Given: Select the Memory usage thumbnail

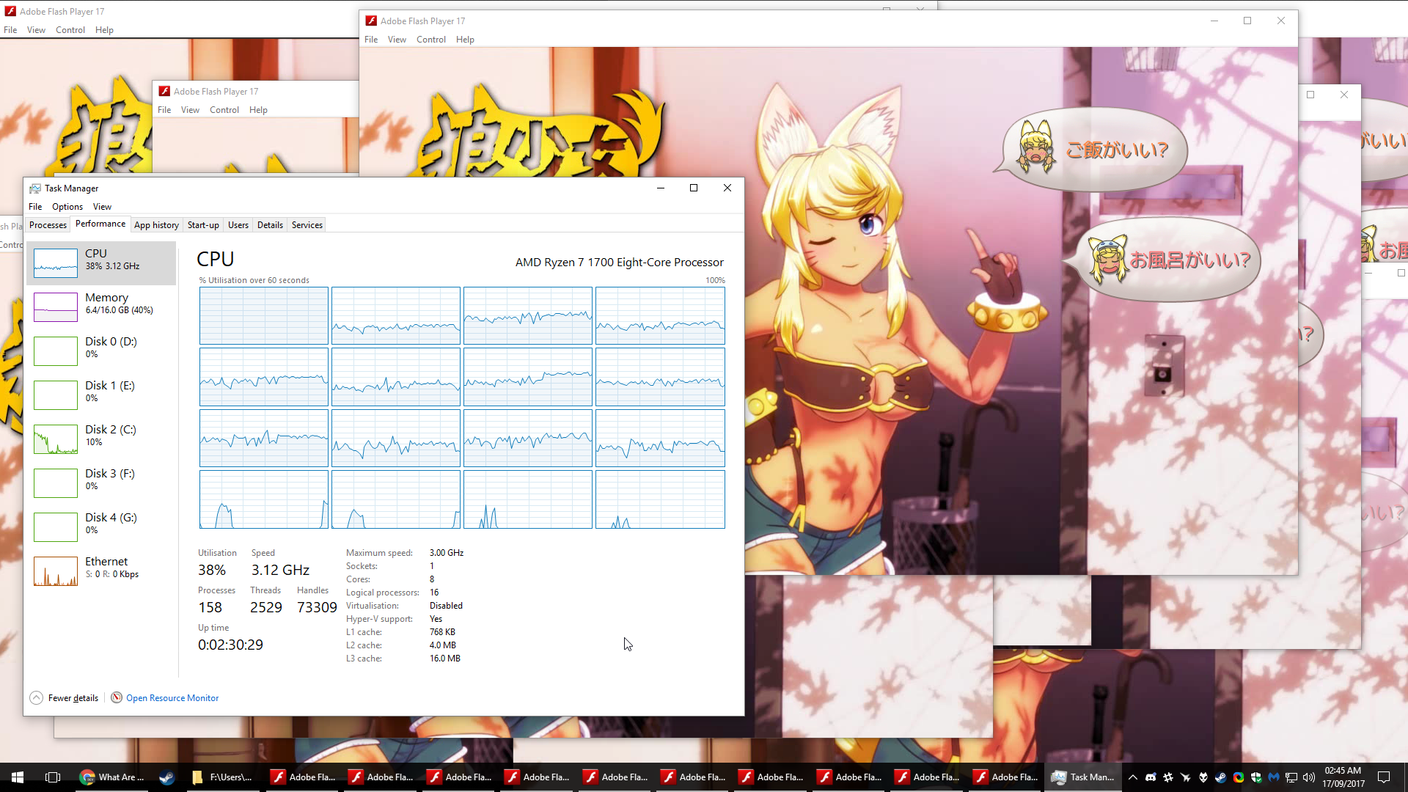Looking at the screenshot, I should click(x=56, y=307).
